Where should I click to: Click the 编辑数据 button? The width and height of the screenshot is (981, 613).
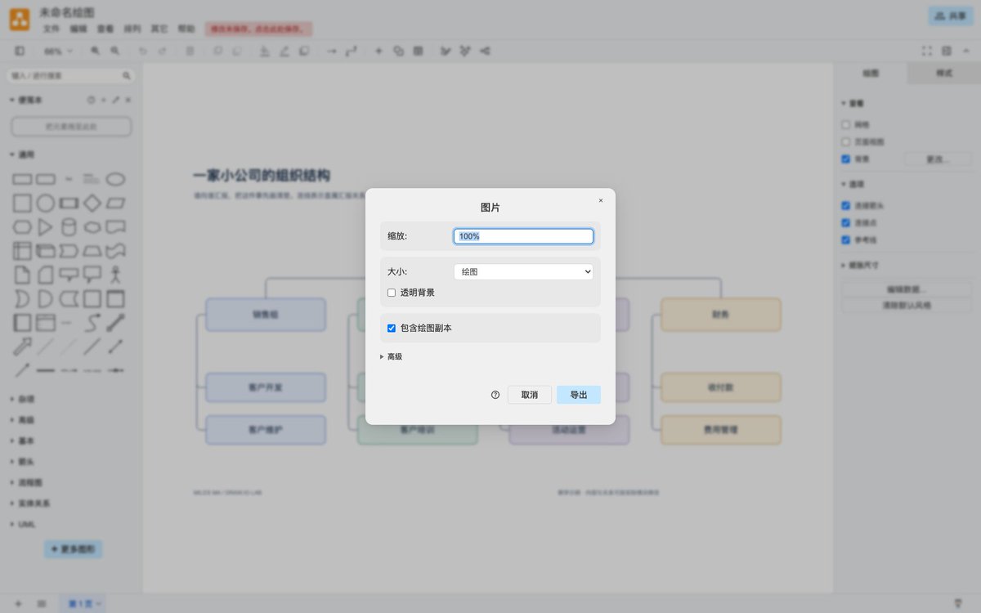[x=907, y=289]
